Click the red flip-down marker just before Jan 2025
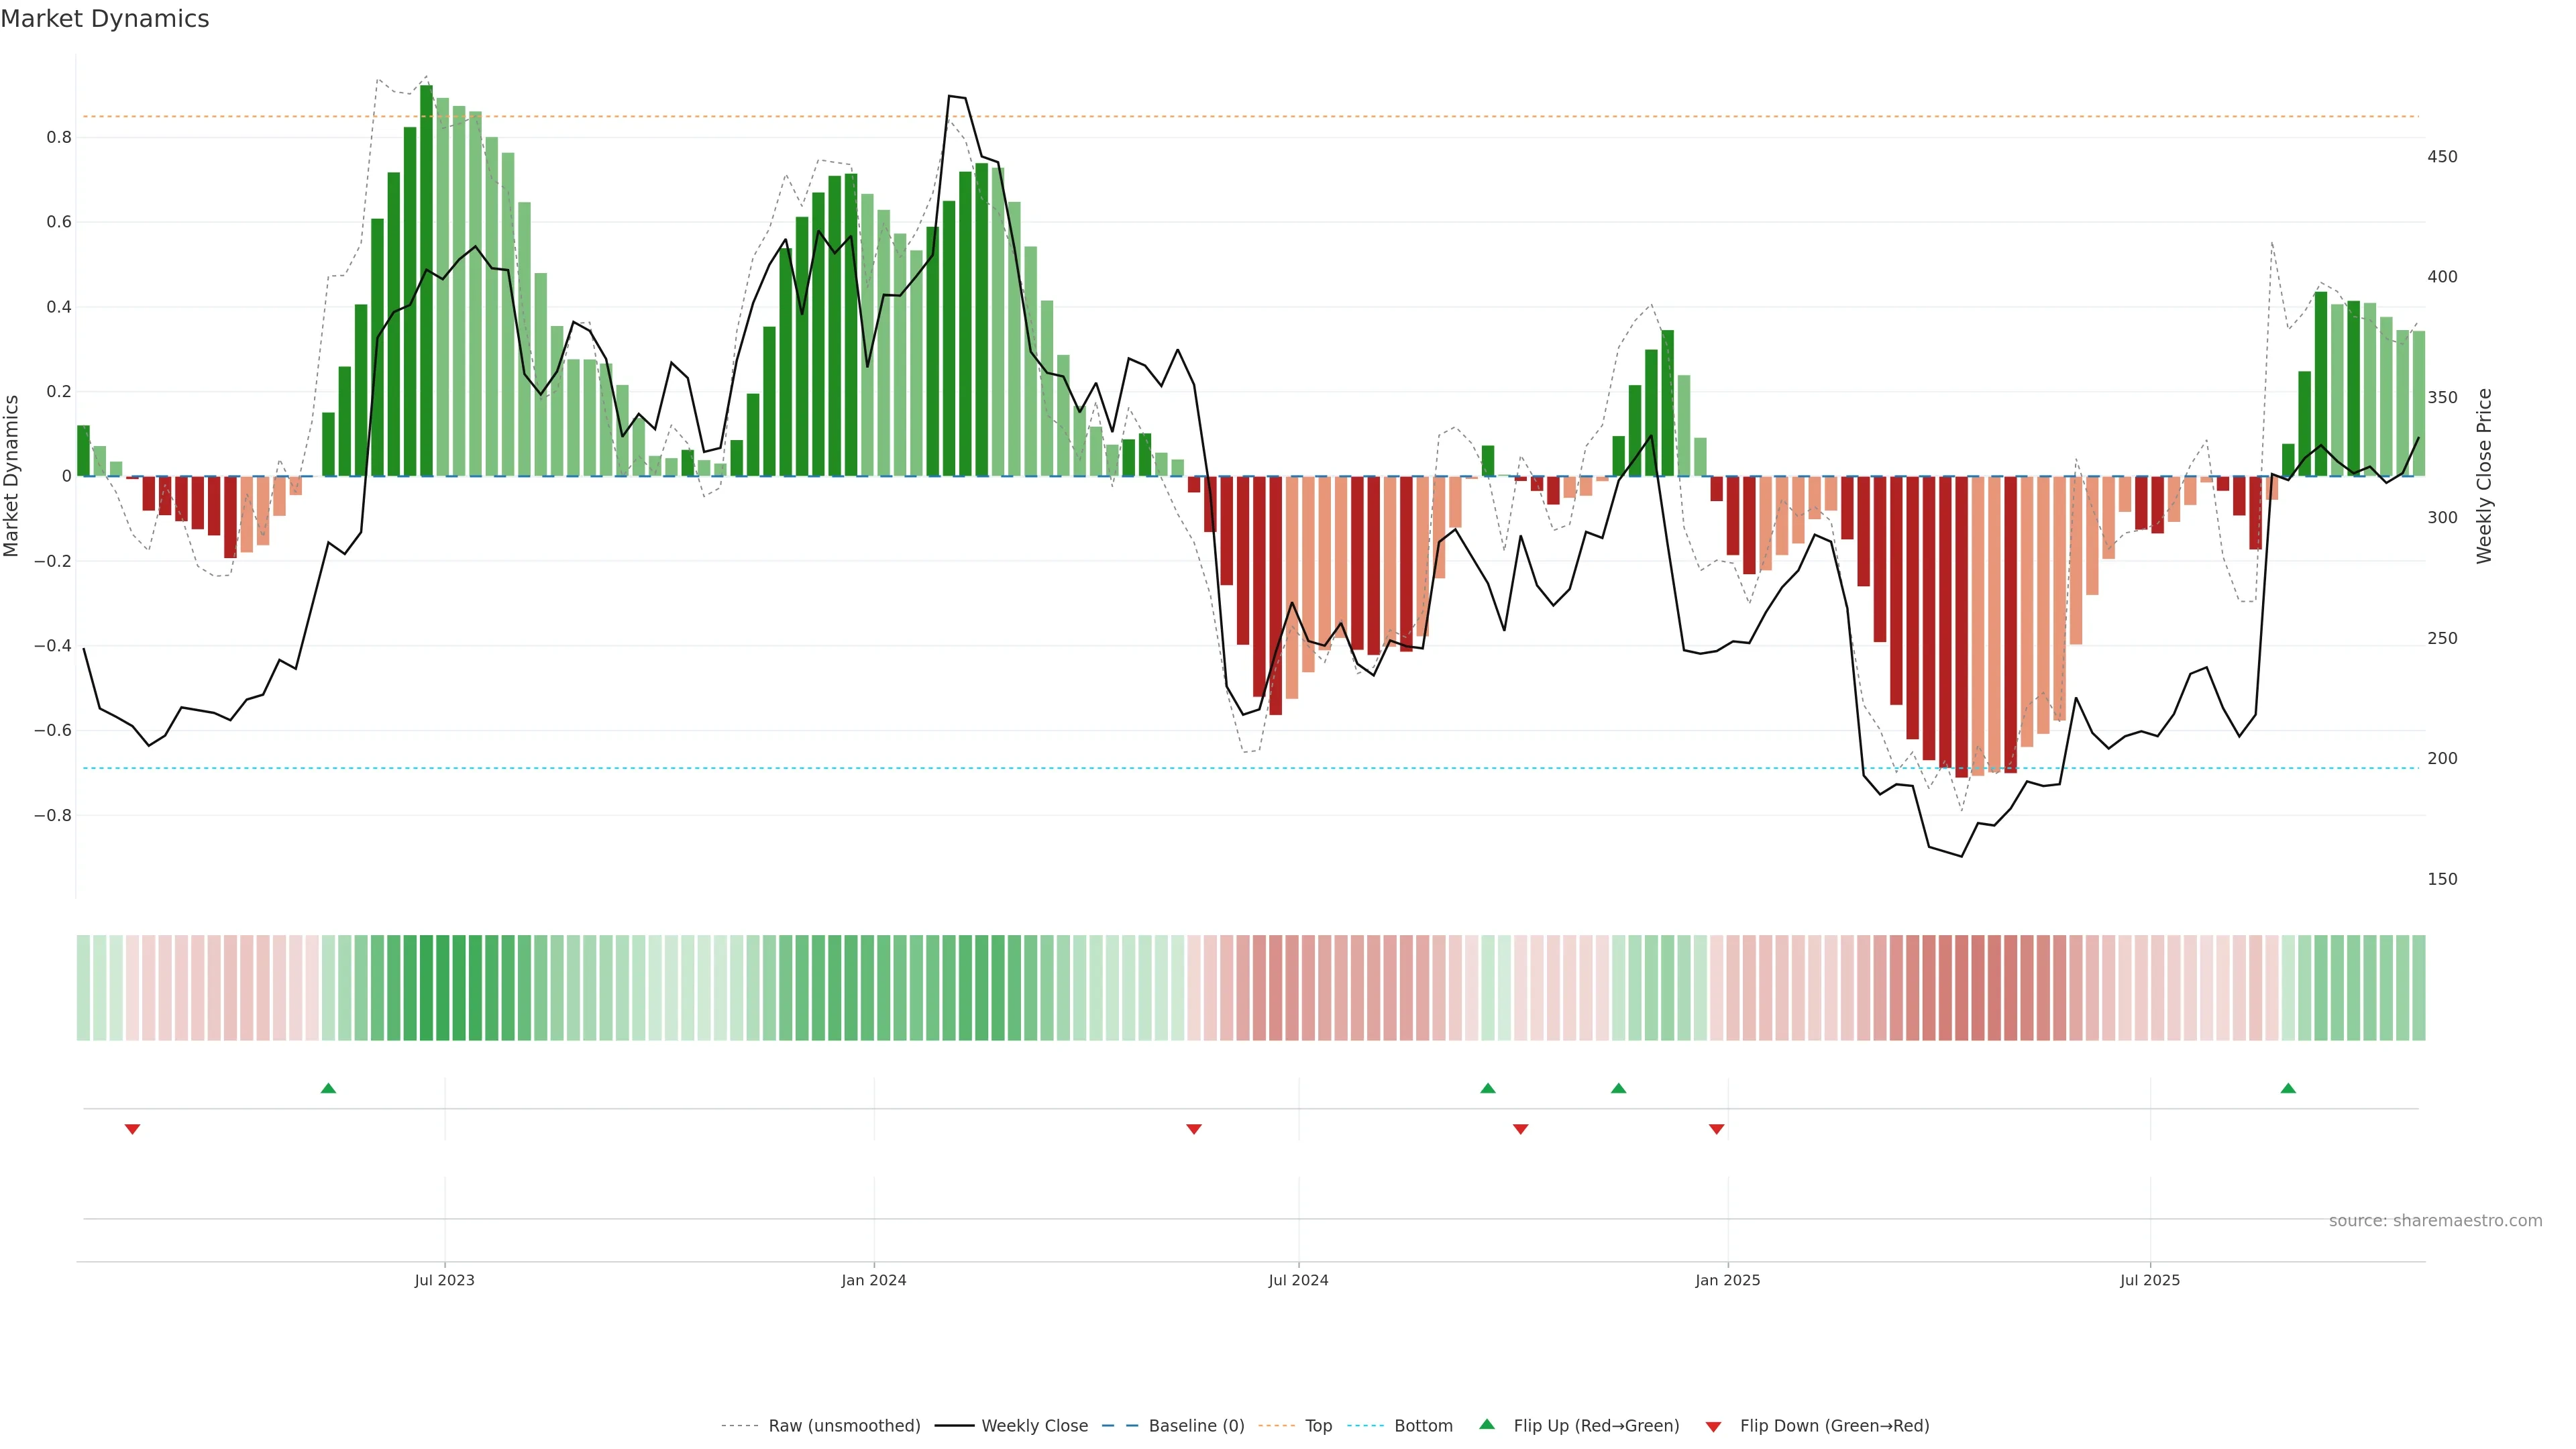 click(x=1717, y=1129)
